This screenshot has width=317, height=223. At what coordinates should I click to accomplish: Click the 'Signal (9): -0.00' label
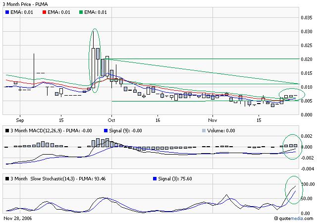tap(125, 131)
